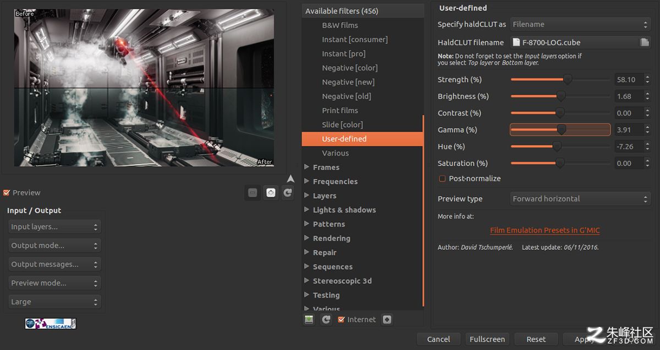The image size is (660, 350).
Task: Open the Large preview size dropdown
Action: click(54, 302)
